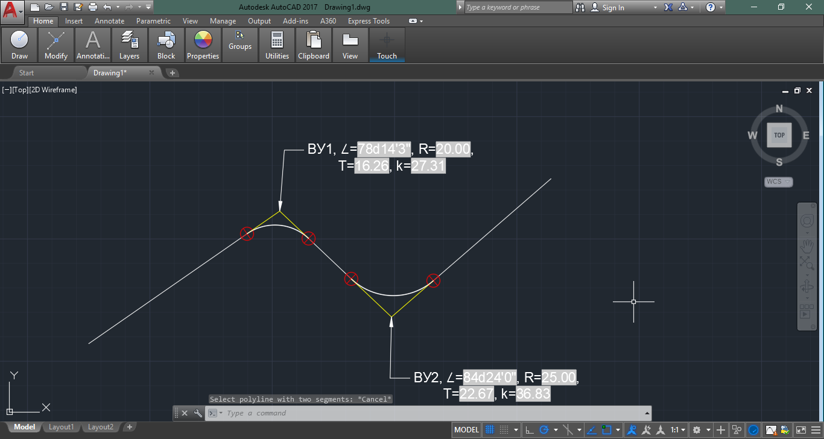
Task: Open the Utilities calculator panel
Action: click(277, 45)
